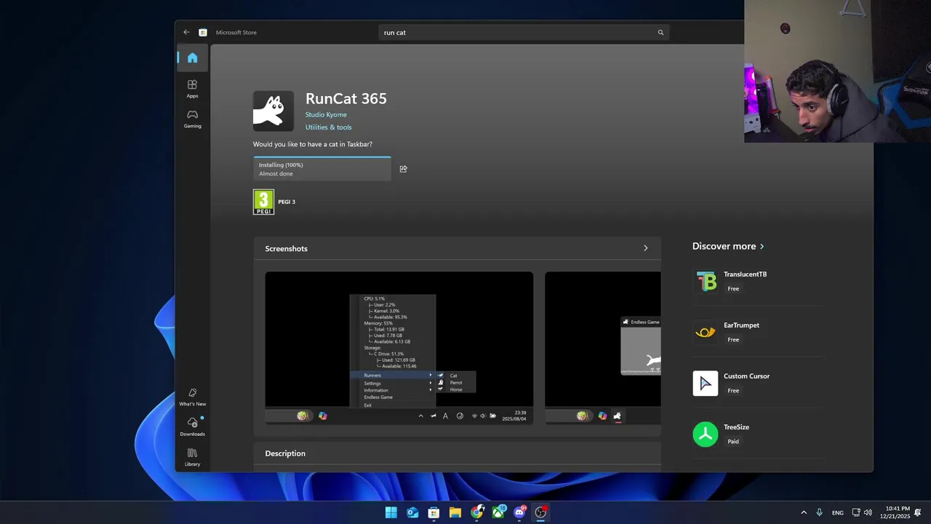Open the Library in the sidebar
Viewport: 931px width, 524px height.
[192, 457]
